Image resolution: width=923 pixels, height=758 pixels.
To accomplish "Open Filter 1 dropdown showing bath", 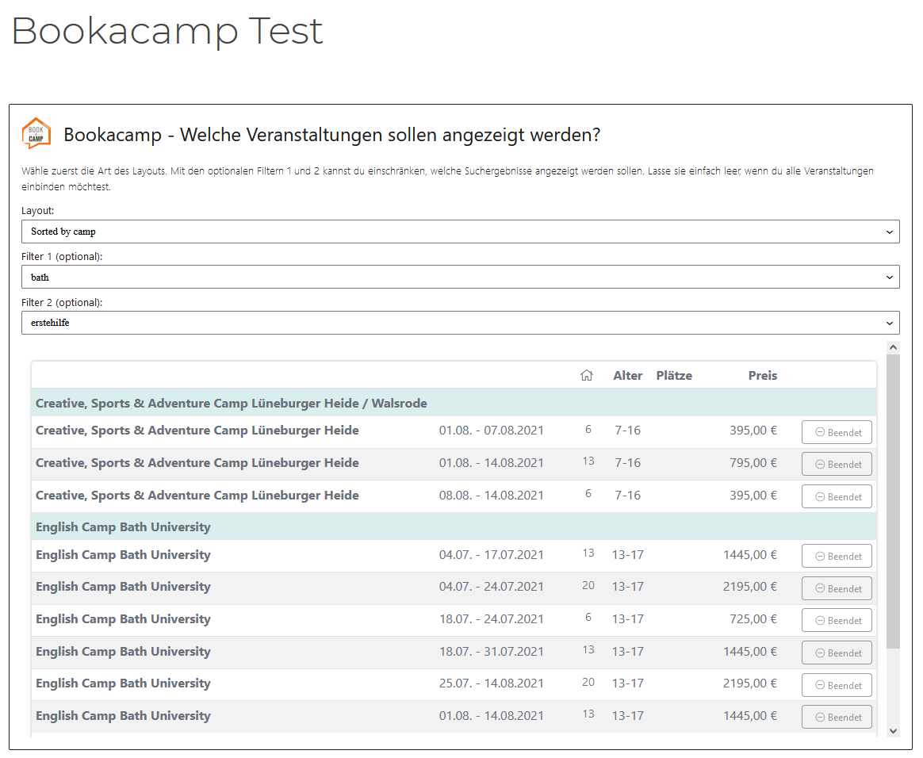I will point(461,278).
